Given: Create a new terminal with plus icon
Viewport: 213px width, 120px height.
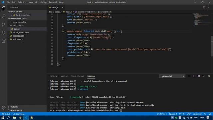Looking at the screenshot, I should coord(189,76).
